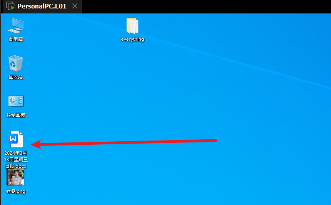This screenshot has height=205, width=331.
Task: Select the everything folder icon
Action: point(132,26)
